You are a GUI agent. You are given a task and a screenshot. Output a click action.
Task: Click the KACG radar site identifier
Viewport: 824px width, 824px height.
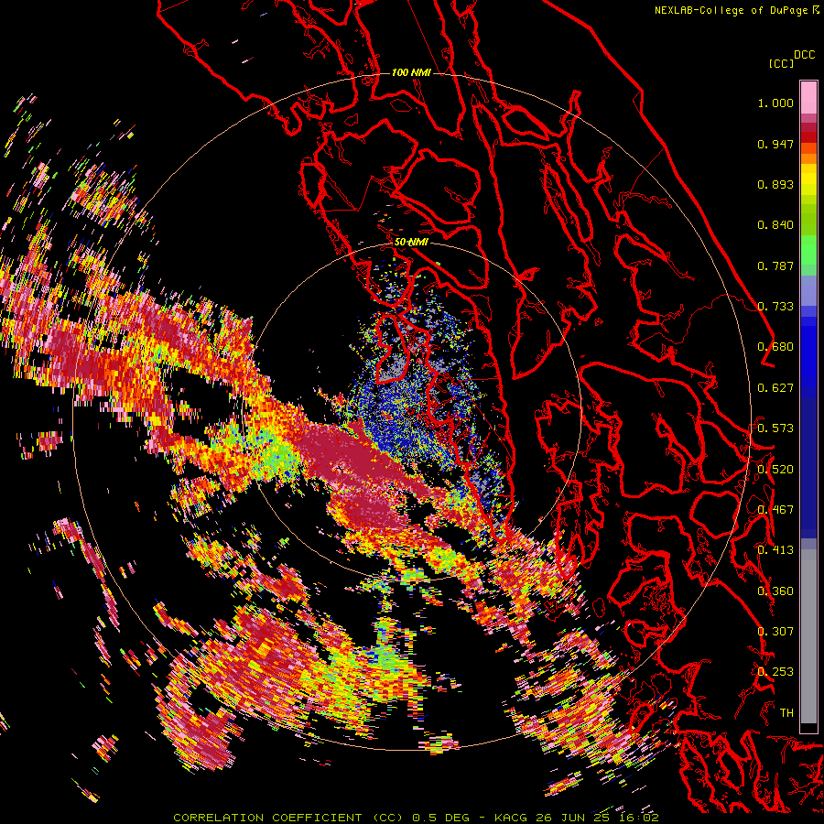513,818
